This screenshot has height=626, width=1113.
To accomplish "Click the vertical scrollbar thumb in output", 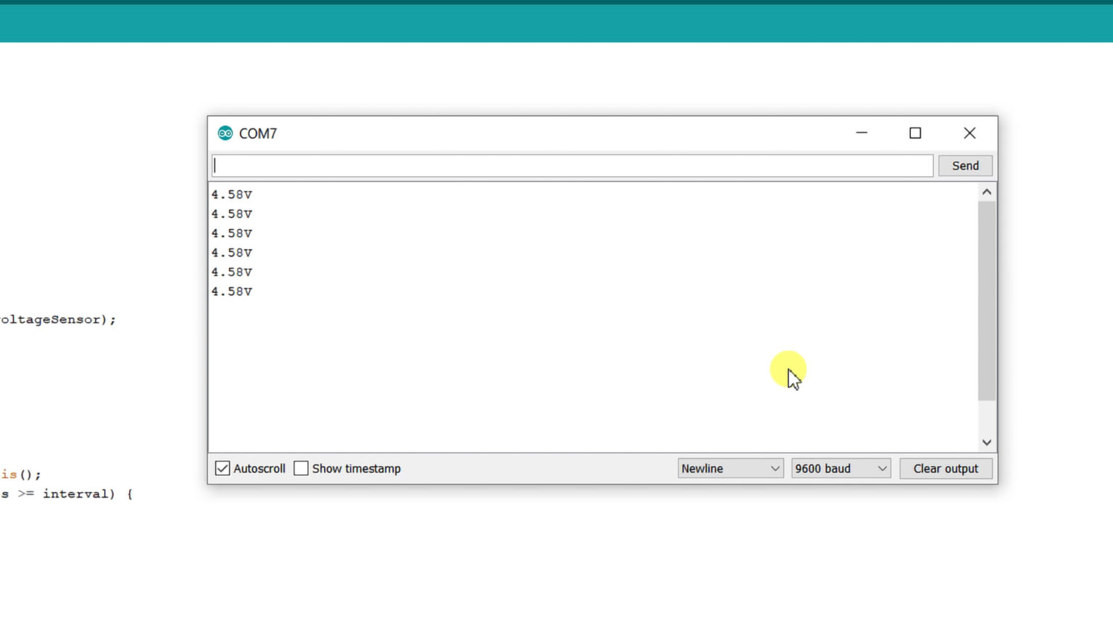I will click(986, 301).
